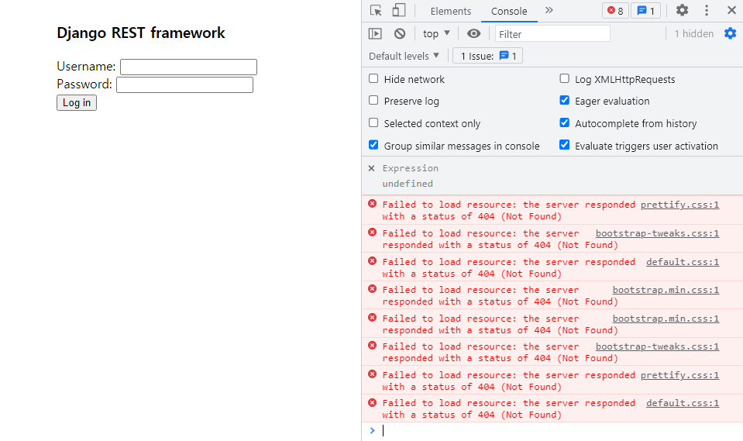743x441 pixels.
Task: Enable Log XMLHttpRequests checkbox
Action: 564,79
